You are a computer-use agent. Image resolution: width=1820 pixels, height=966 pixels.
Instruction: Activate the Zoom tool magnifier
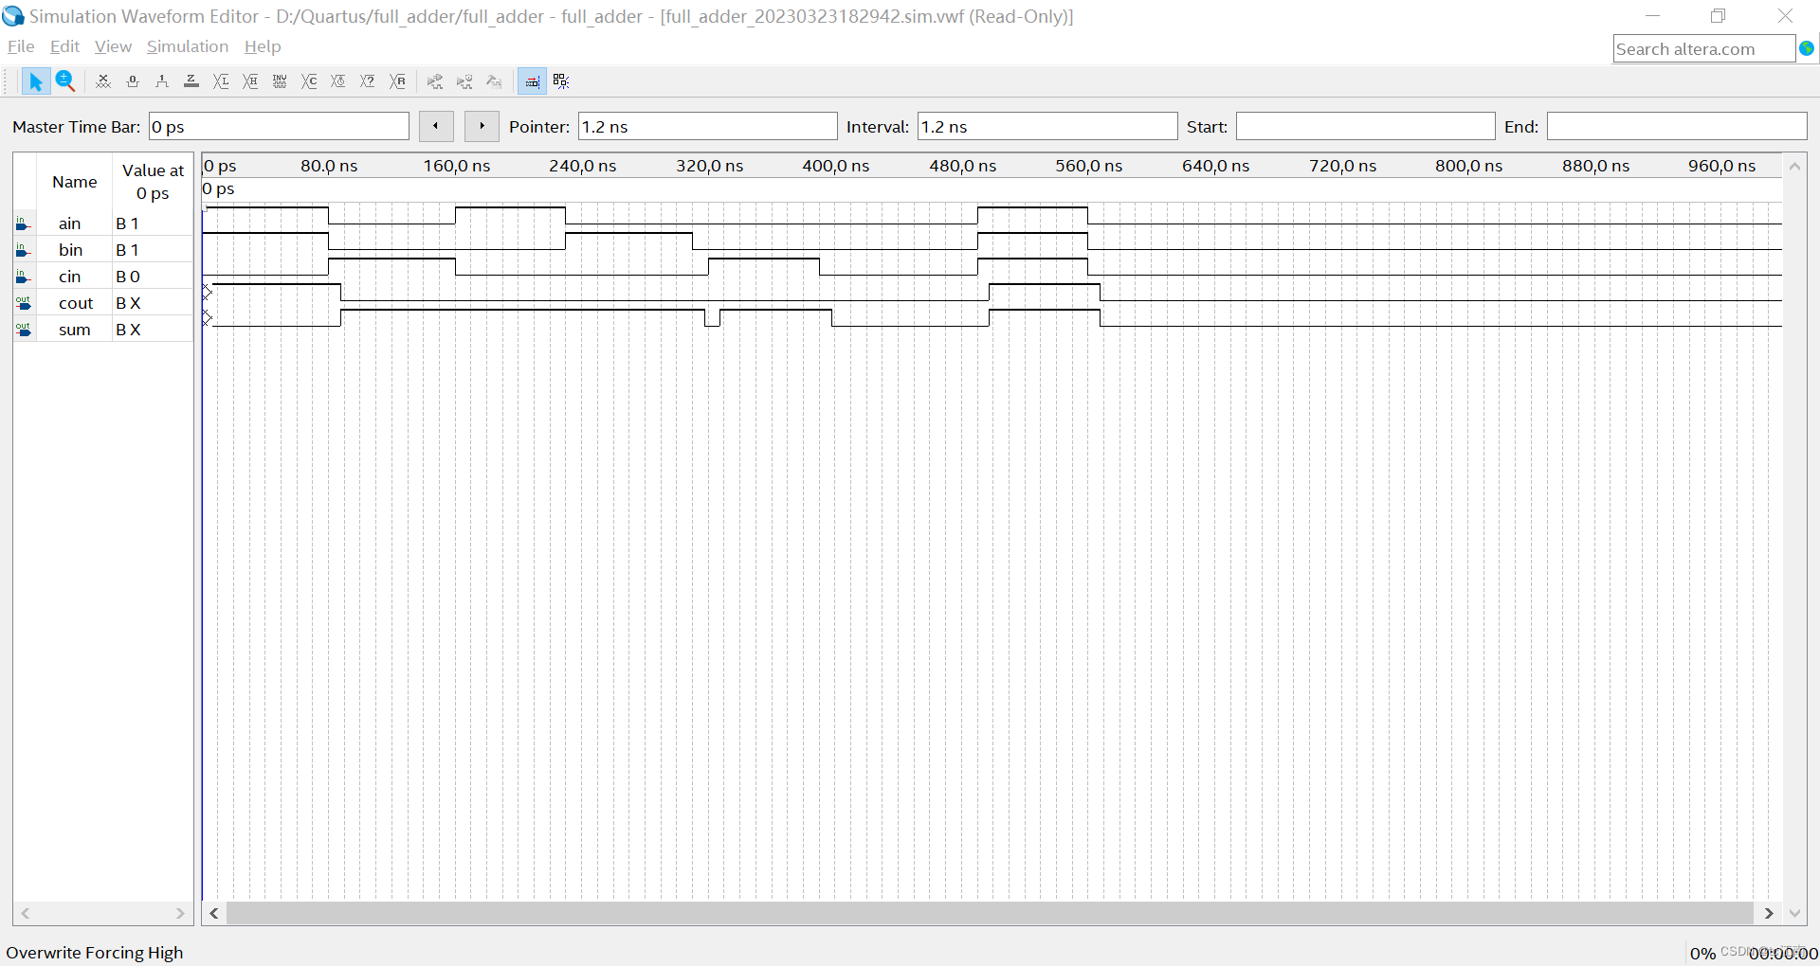pyautogui.click(x=64, y=81)
